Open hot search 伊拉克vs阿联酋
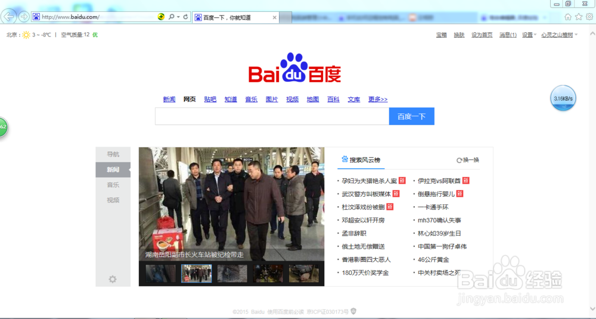 pos(439,181)
